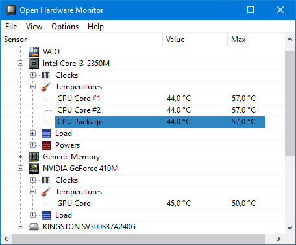Image resolution: width=296 pixels, height=245 pixels.
Task: Collapse the Intel Core i3-2350M node
Action: pos(20,64)
